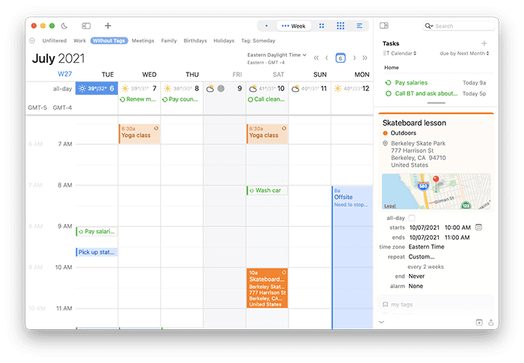Switch to Year view nine-dot icon
The height and width of the screenshot is (363, 524).
[x=341, y=25]
